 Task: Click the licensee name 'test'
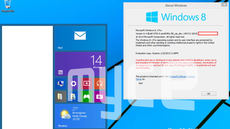coord(141,83)
